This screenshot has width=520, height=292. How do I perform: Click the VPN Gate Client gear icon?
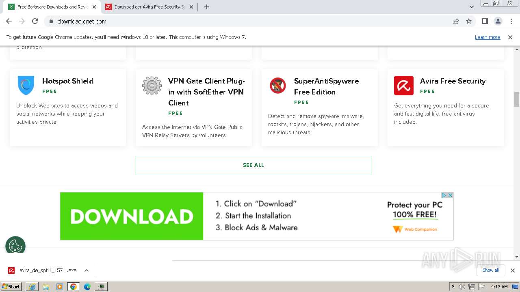tap(152, 86)
